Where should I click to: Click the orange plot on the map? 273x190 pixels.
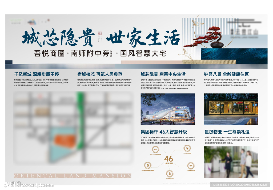[x=66, y=141]
